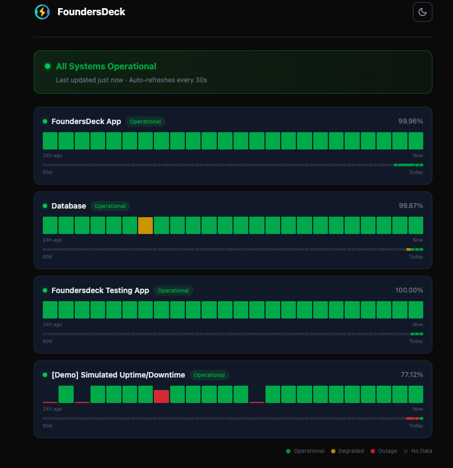Click the green dot beside All Systems Operational

pyautogui.click(x=48, y=66)
